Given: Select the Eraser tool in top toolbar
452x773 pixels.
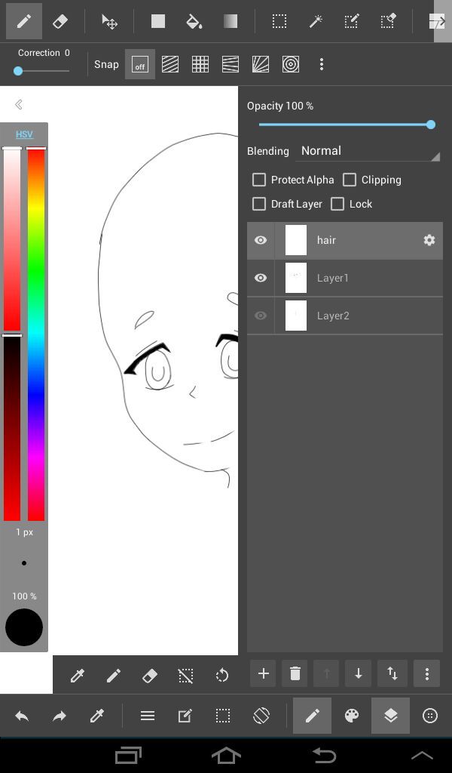Looking at the screenshot, I should (x=60, y=21).
